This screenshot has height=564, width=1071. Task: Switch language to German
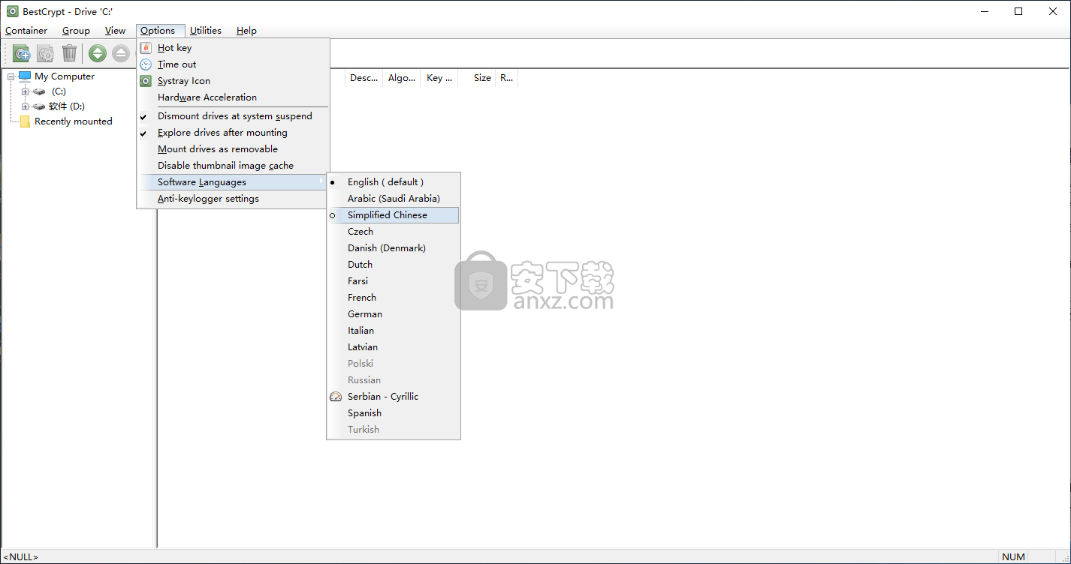tap(393, 314)
